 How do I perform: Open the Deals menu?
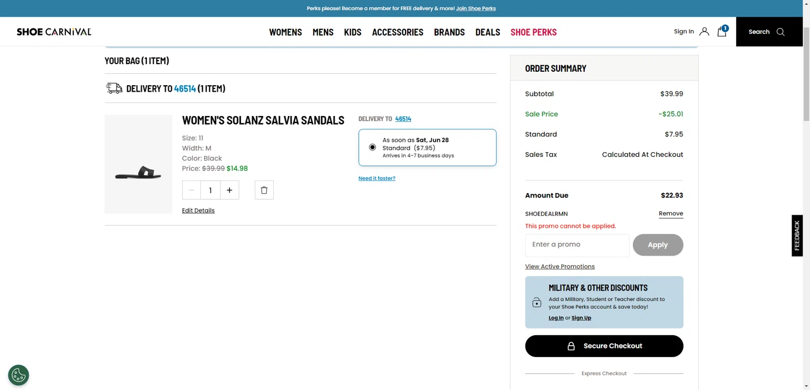point(488,32)
